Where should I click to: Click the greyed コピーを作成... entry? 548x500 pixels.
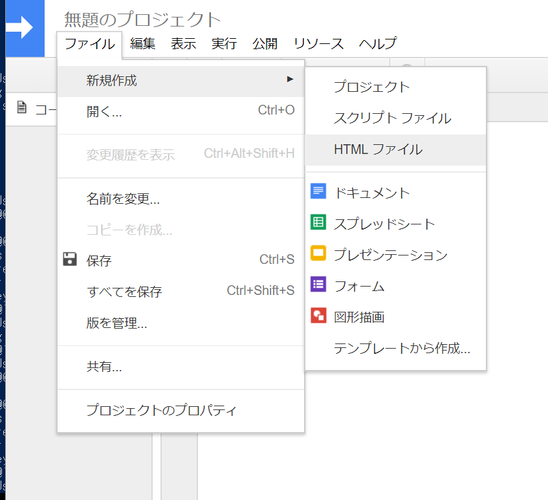coord(181,230)
